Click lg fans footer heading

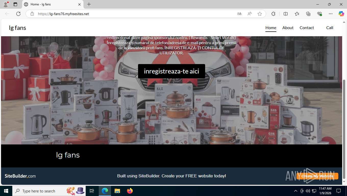point(68,155)
